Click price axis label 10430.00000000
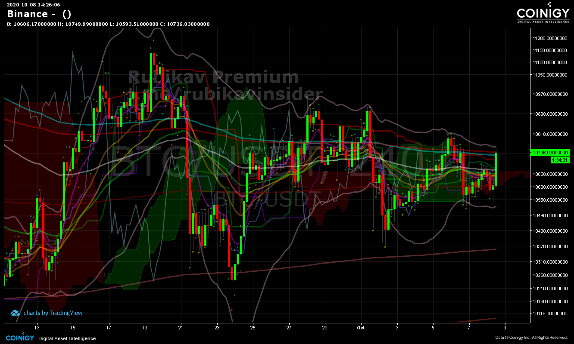This screenshot has width=574, height=344. 550,231
